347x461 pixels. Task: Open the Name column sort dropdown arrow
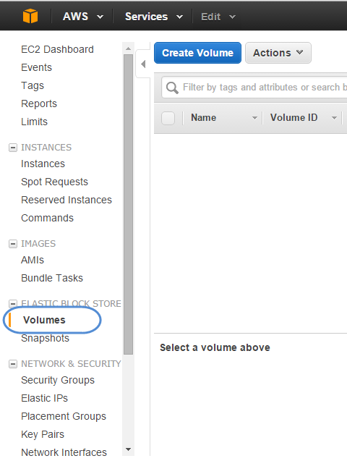click(x=254, y=118)
